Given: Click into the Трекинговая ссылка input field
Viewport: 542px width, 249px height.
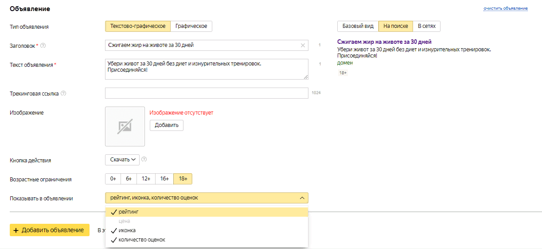Looking at the screenshot, I should click(x=207, y=93).
